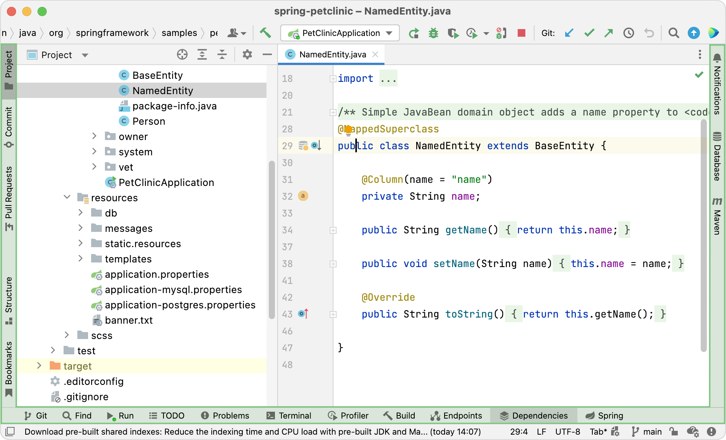Image resolution: width=726 pixels, height=440 pixels.
Task: Run PetClinicApplication with the rerun icon
Action: coord(414,33)
